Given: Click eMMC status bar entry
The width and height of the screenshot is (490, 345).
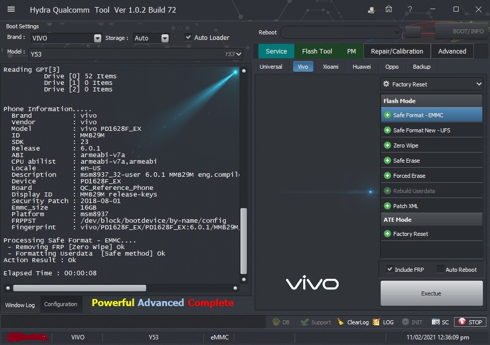Looking at the screenshot, I should point(220,337).
